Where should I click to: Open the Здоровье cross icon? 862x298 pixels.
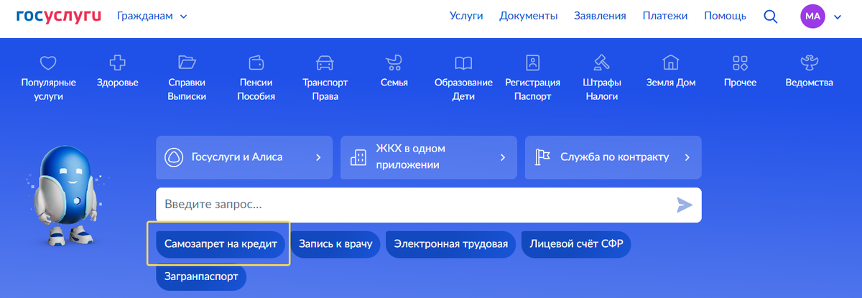pos(117,62)
